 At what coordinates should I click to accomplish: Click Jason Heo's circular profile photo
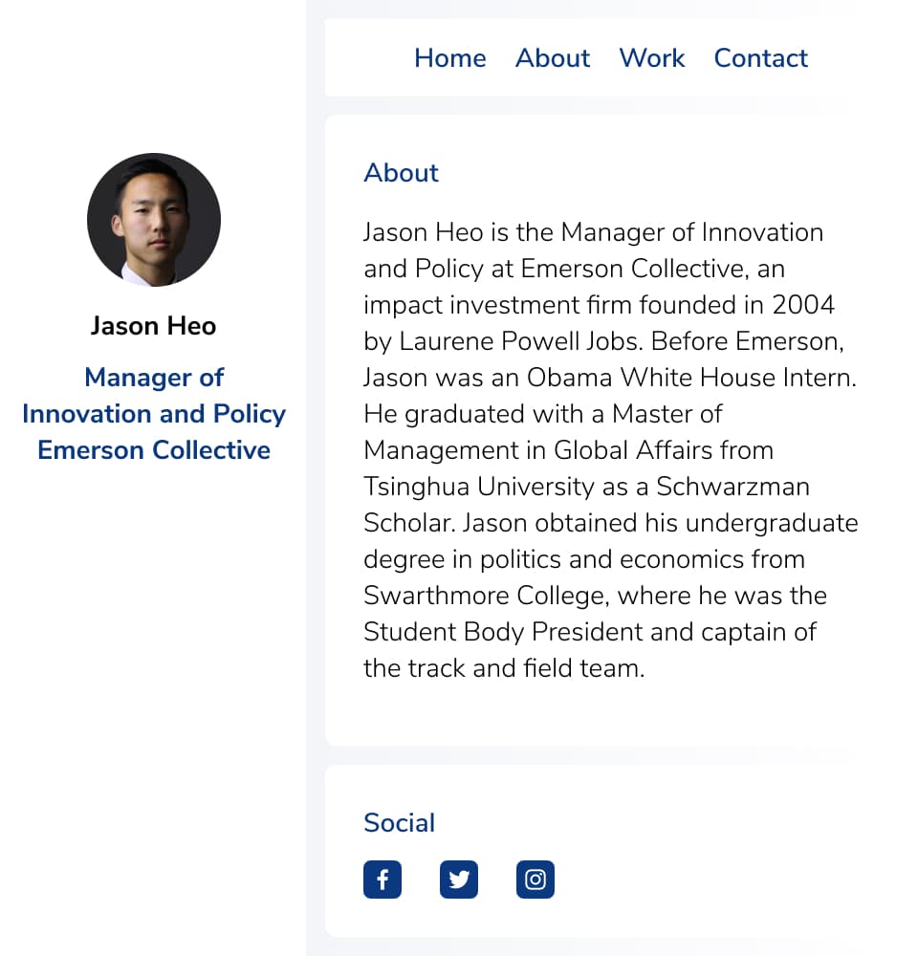click(x=154, y=220)
